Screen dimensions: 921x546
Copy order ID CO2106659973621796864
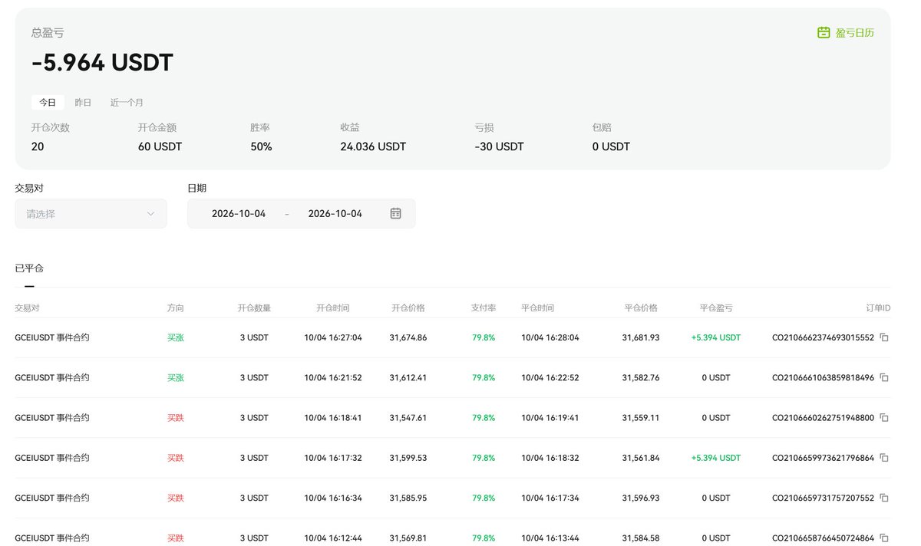point(884,458)
